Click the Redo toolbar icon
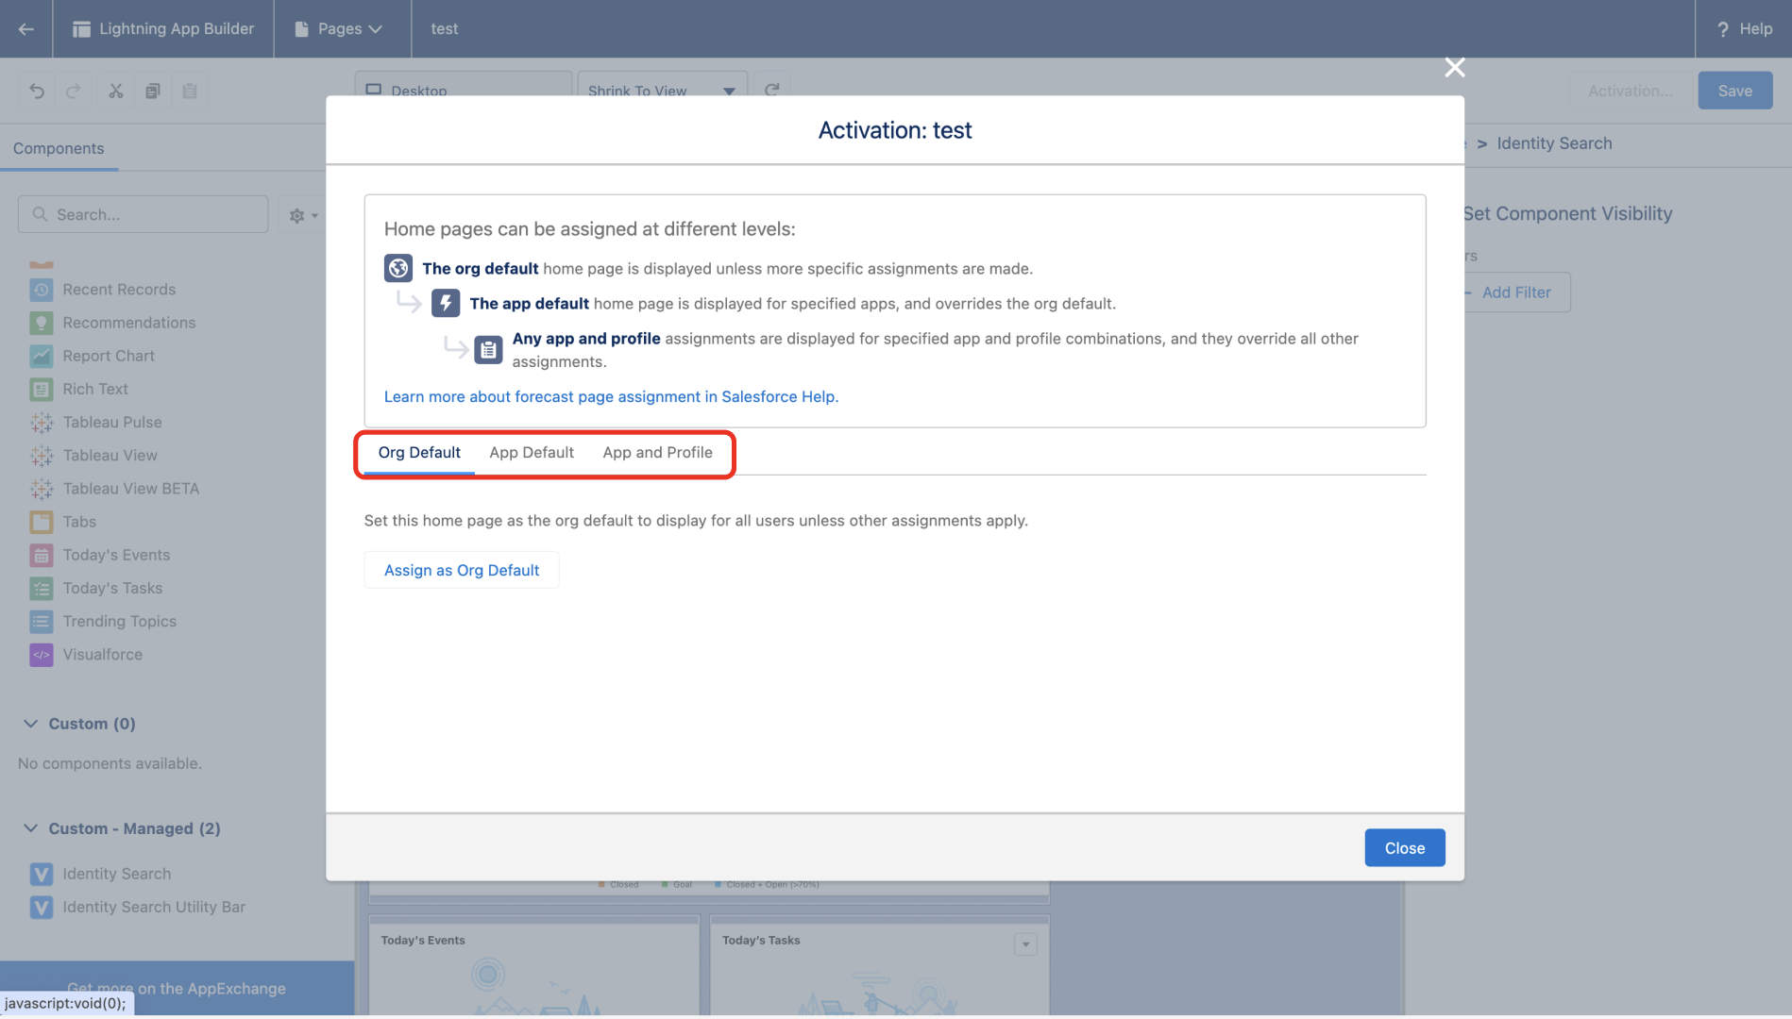The width and height of the screenshot is (1792, 1019). [x=74, y=92]
